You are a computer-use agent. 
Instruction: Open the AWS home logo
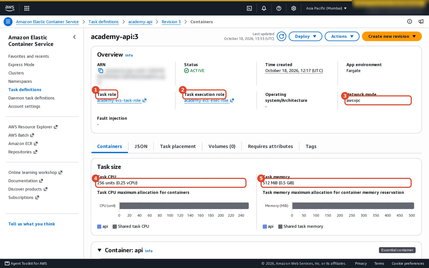[10, 8]
